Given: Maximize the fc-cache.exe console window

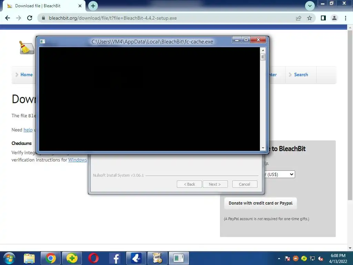Looking at the screenshot, I should click(x=246, y=40).
